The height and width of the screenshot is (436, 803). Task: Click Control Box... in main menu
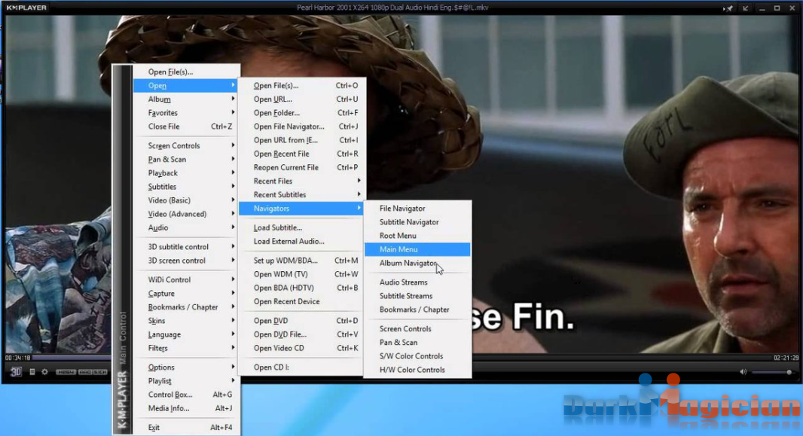[x=186, y=395]
